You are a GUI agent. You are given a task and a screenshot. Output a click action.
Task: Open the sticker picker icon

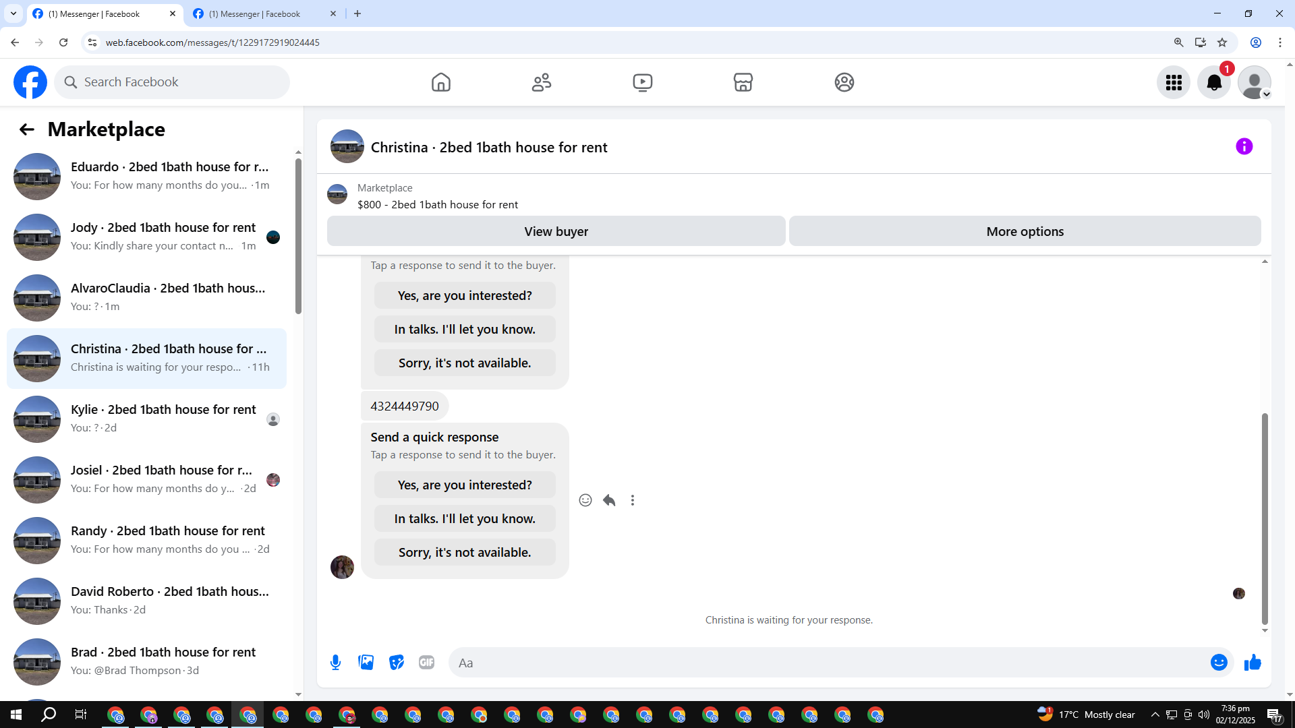click(x=396, y=663)
